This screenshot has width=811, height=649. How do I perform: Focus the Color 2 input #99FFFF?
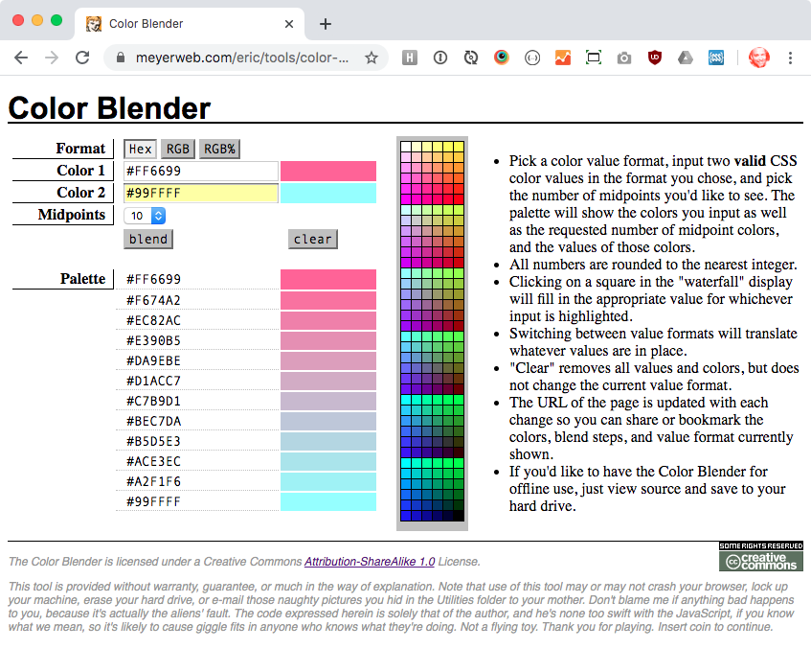[x=201, y=194]
